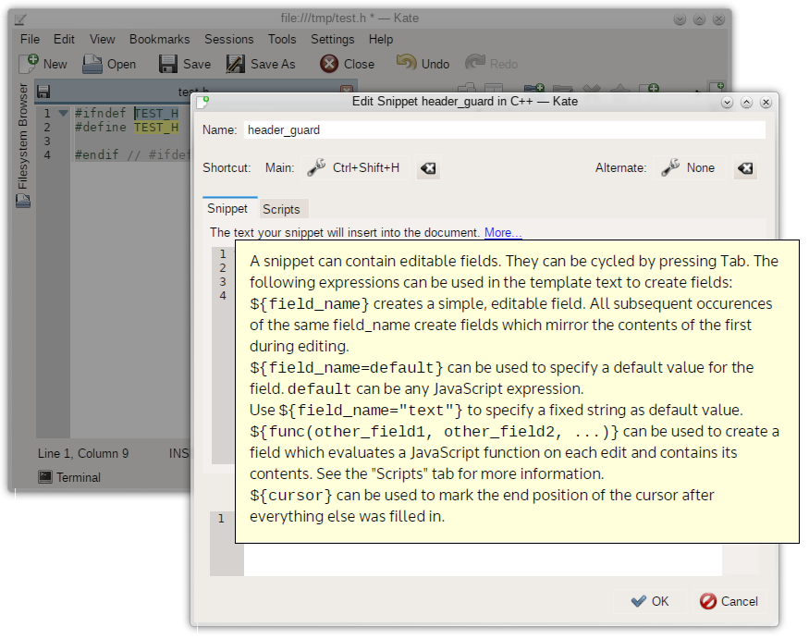
Task: Open the Filesystem Browser side panel
Action: (23, 144)
